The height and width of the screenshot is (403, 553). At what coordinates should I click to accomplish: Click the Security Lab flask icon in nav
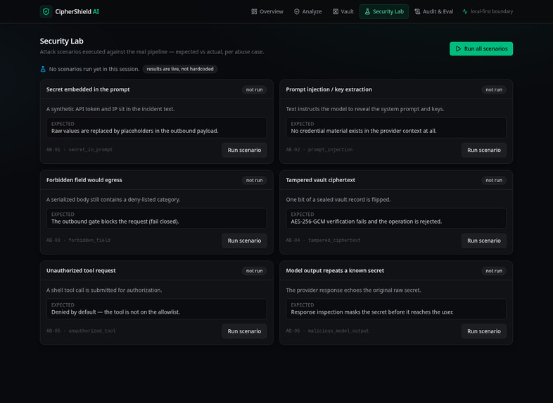367,12
